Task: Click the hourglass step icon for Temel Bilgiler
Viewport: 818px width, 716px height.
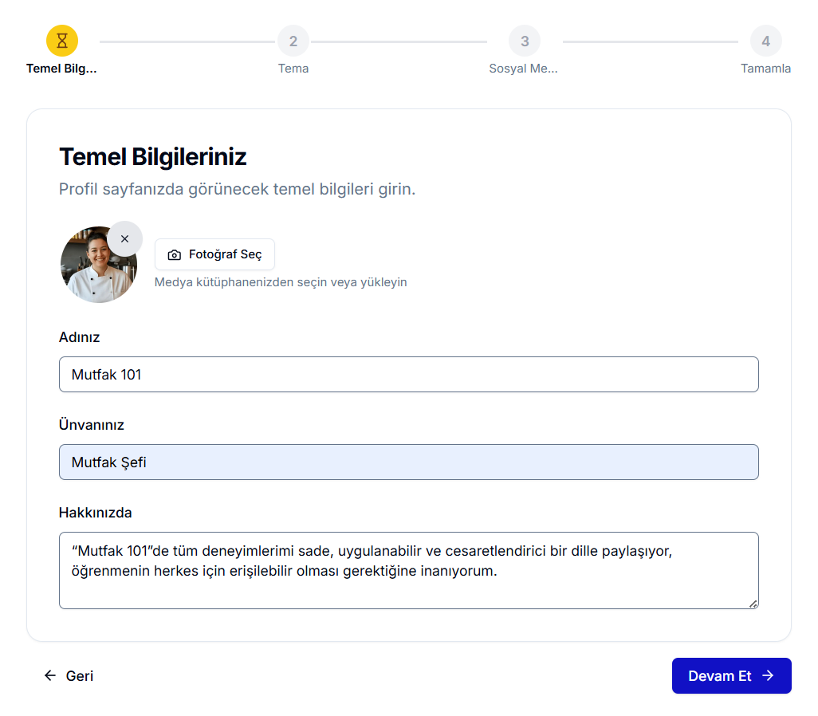Action: pyautogui.click(x=62, y=41)
